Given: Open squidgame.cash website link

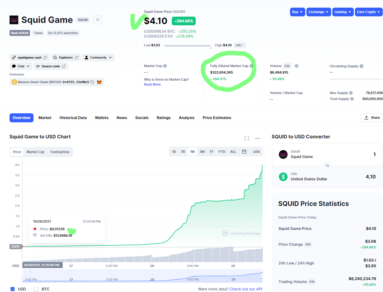Looking at the screenshot, I should (29, 57).
